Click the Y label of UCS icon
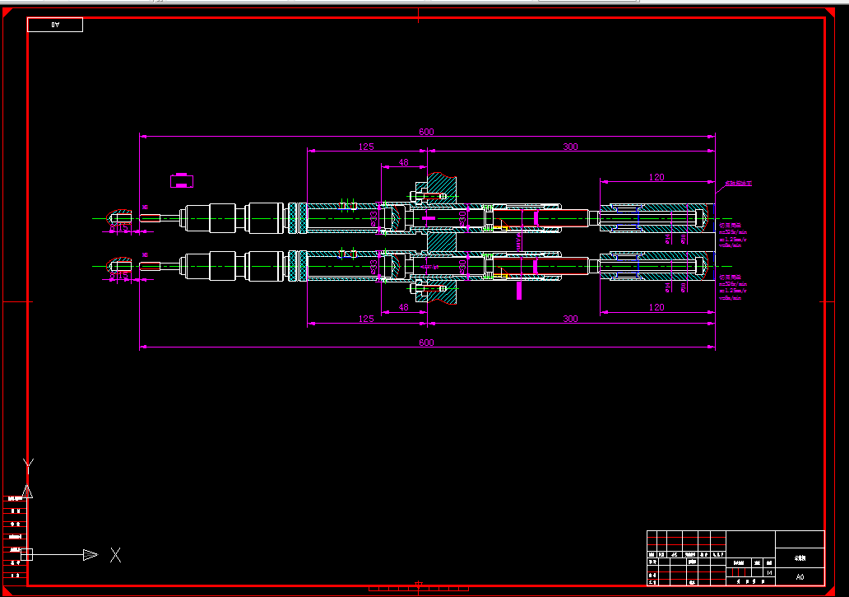849x597 pixels. (28, 465)
